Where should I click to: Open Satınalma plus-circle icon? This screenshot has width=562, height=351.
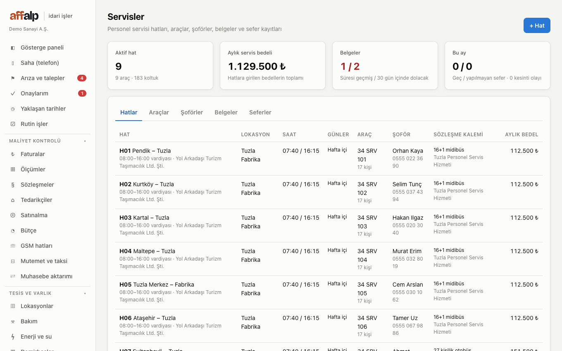pos(13,216)
